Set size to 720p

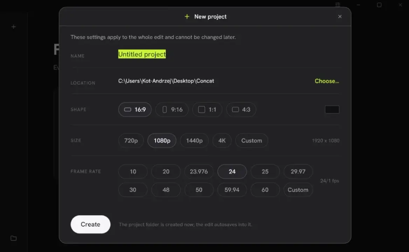131,140
